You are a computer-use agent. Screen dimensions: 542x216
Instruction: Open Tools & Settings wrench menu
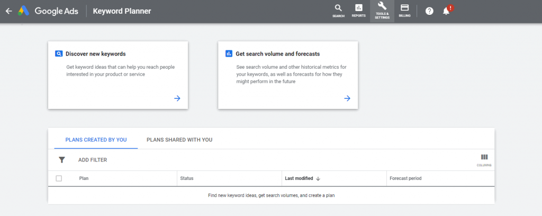[x=382, y=11]
